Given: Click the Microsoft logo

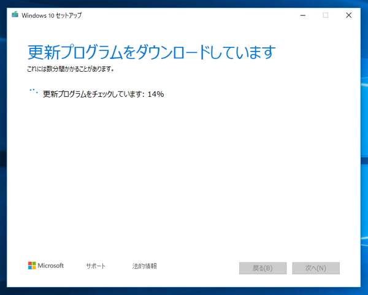Looking at the screenshot, I should (x=46, y=266).
